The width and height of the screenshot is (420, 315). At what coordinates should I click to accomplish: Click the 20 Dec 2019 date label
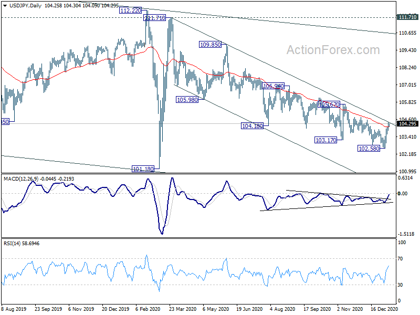[x=115, y=309]
